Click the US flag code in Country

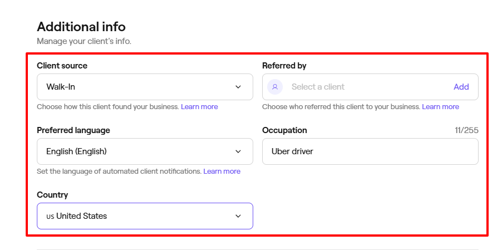[50, 216]
